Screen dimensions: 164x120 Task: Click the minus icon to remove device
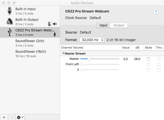pos(12,117)
